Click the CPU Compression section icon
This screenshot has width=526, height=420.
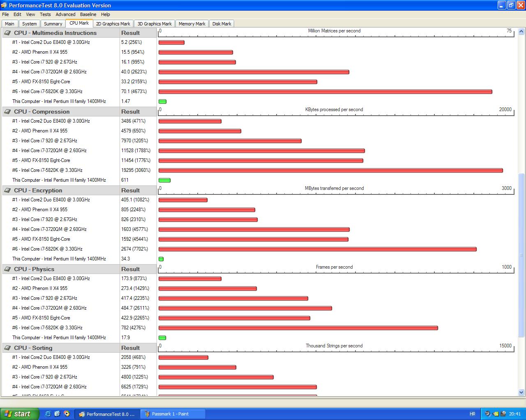(x=7, y=112)
